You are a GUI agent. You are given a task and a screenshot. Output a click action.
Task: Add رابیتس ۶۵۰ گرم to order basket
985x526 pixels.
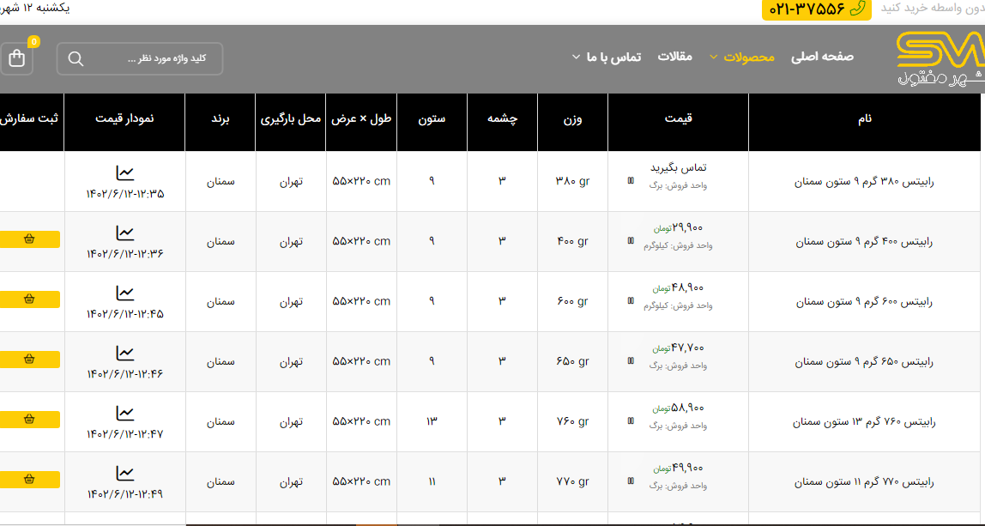pyautogui.click(x=30, y=360)
